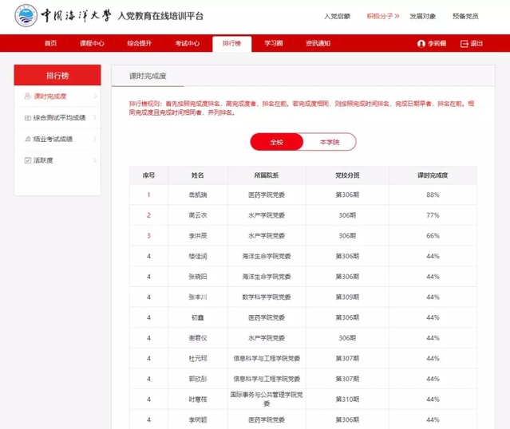Image resolution: width=510 pixels, height=429 pixels.
Task: Open the 预备党员 stage link
Action: (465, 16)
